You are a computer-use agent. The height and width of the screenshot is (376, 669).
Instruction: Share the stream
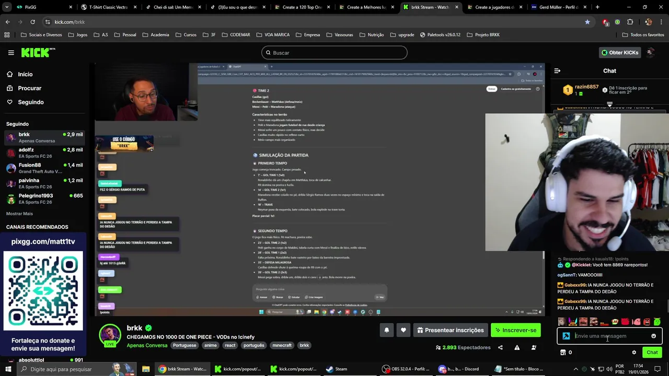pos(500,347)
